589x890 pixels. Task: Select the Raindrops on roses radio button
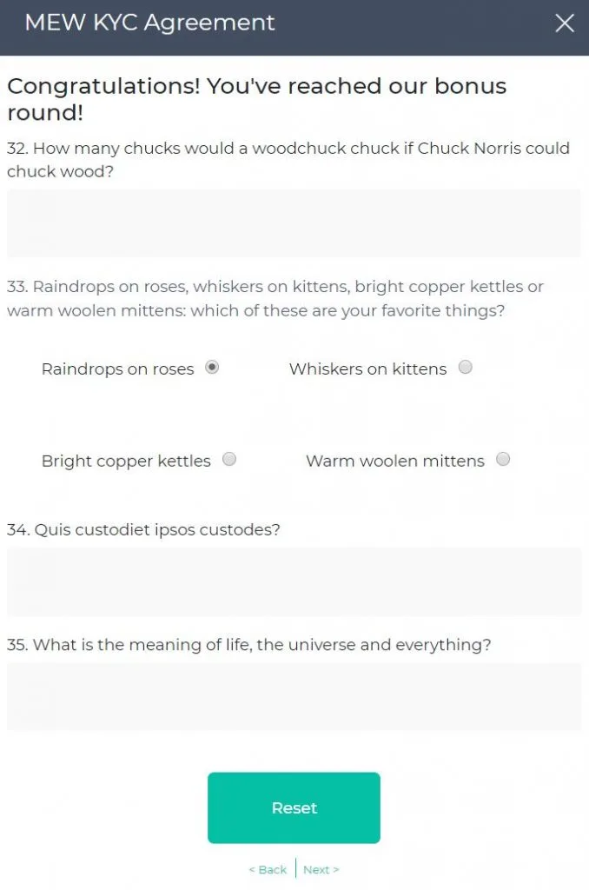pyautogui.click(x=212, y=368)
